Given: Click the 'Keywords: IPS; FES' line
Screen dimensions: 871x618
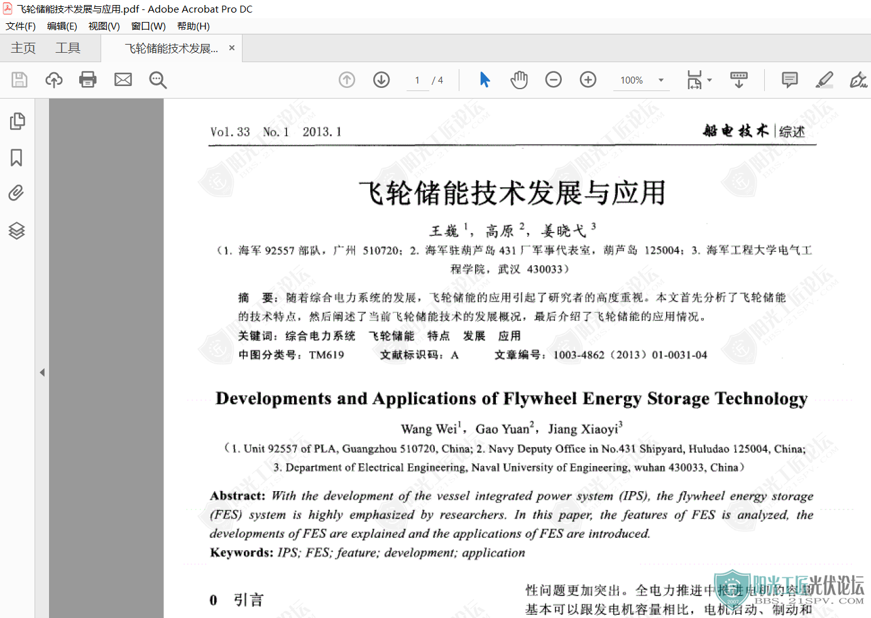Looking at the screenshot, I should click(x=368, y=553).
